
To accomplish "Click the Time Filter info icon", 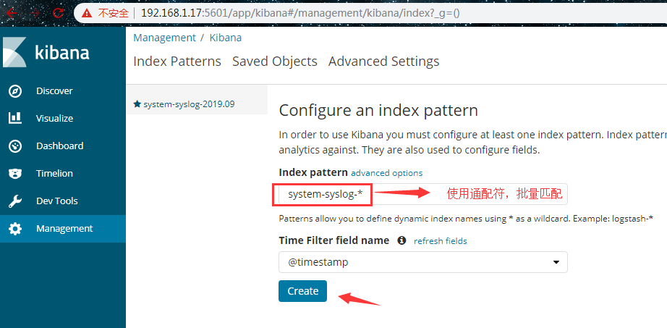I will (402, 240).
